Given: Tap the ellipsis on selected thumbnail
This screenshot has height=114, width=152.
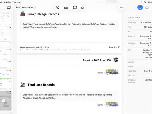Looking at the screenshot, I should 4,101.
